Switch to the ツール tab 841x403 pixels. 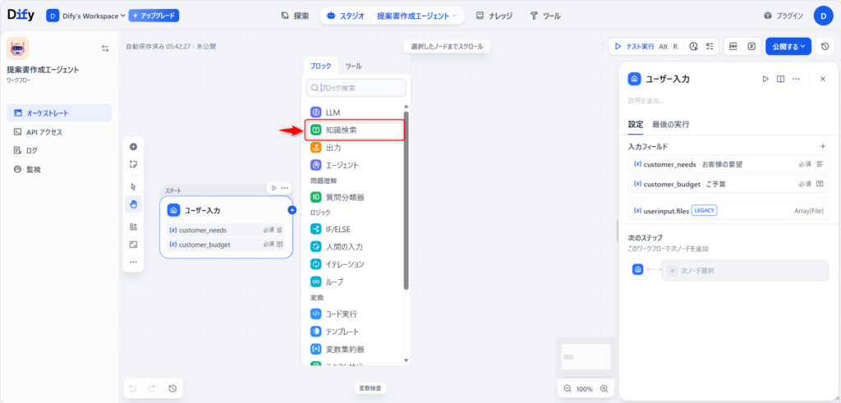coord(353,66)
